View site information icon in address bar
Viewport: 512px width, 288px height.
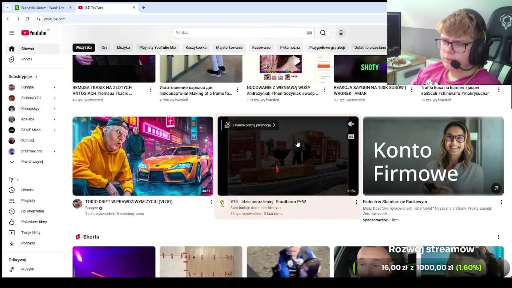[38, 19]
